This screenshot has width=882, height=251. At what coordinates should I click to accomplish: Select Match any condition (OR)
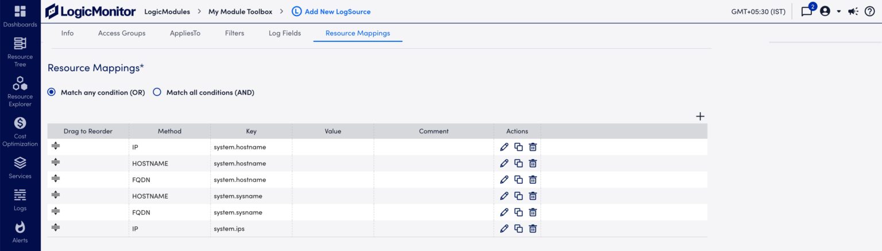pyautogui.click(x=96, y=92)
